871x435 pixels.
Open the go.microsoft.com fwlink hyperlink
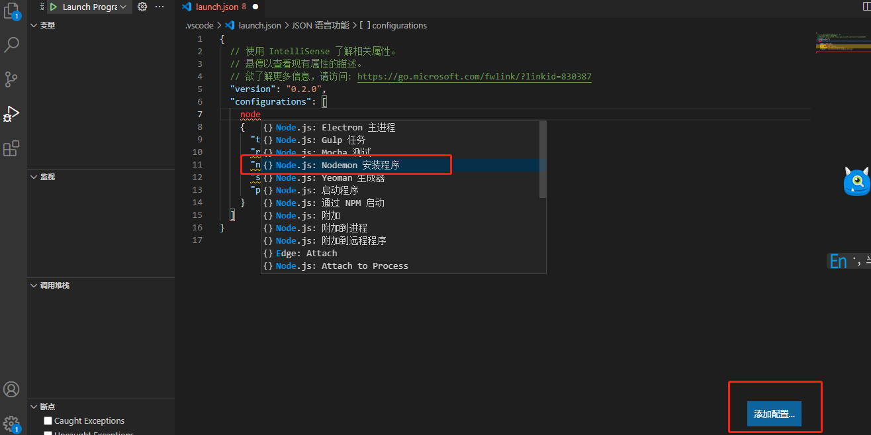[x=474, y=76]
